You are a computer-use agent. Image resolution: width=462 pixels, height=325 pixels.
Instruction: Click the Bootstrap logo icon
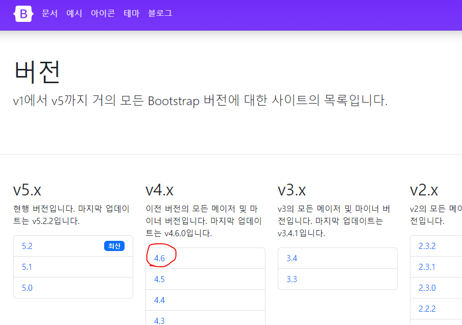pyautogui.click(x=23, y=14)
